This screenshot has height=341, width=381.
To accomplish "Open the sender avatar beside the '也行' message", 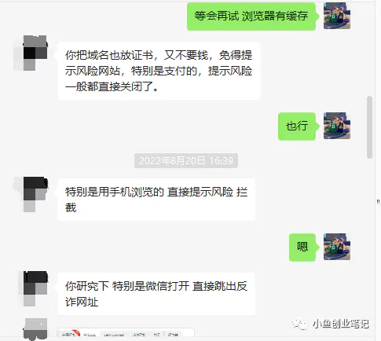I will (337, 126).
